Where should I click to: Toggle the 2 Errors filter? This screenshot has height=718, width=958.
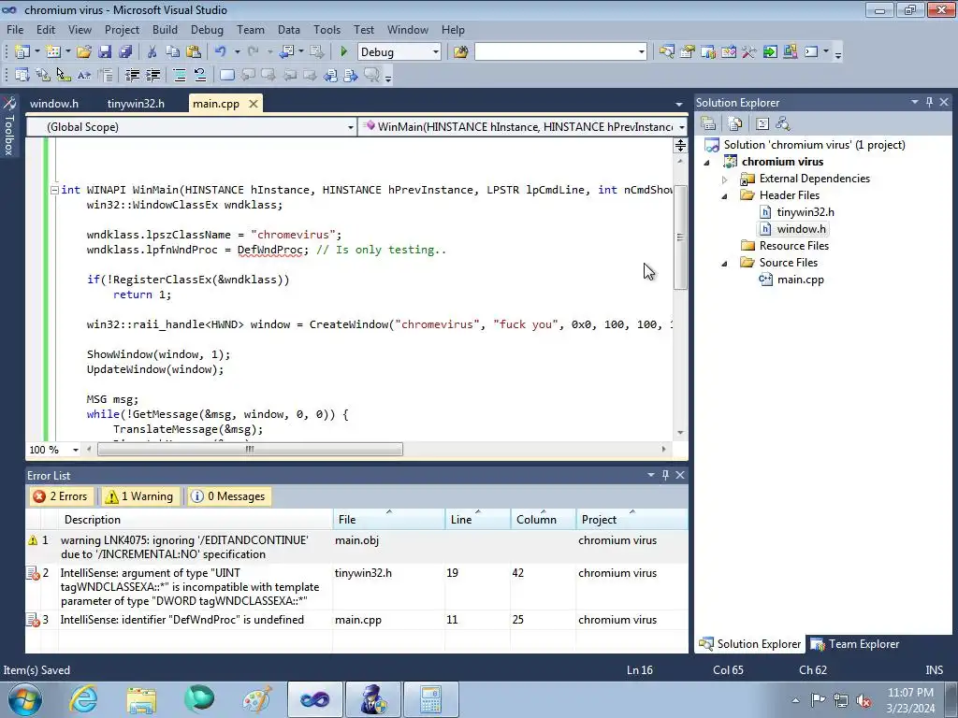pos(61,496)
